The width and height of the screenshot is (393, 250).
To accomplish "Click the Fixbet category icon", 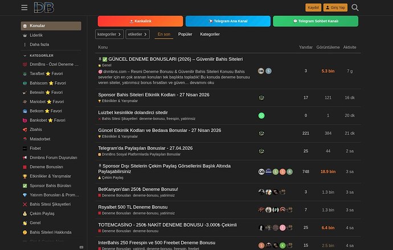I will 25,148.
